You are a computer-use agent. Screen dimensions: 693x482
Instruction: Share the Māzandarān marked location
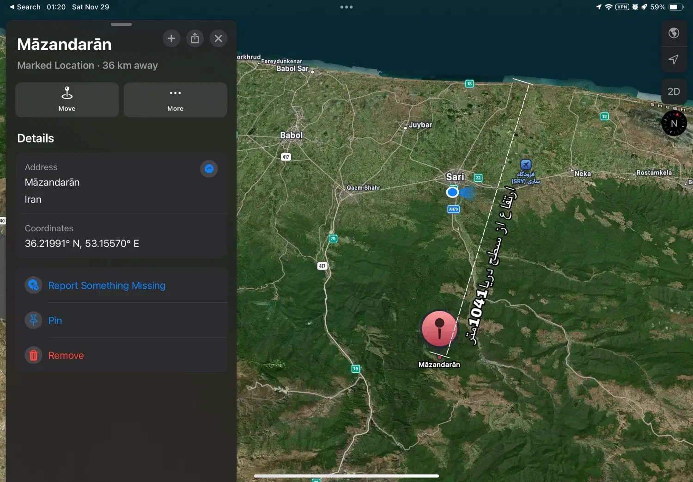point(195,38)
